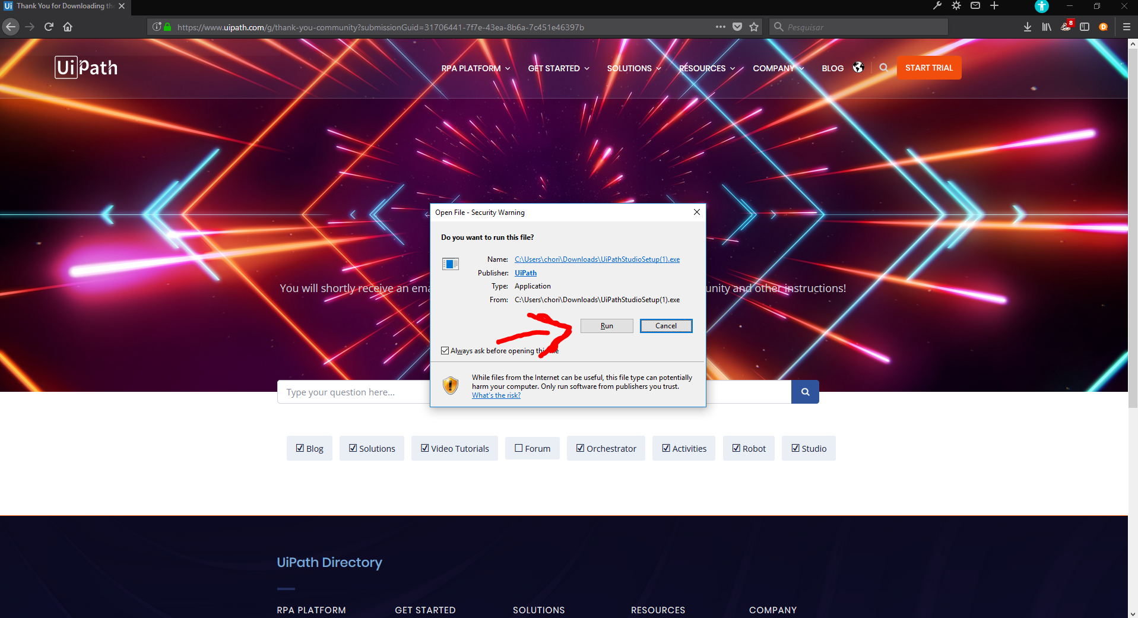The image size is (1138, 618).
Task: Open the Firefox hamburger menu
Action: [x=1126, y=27]
